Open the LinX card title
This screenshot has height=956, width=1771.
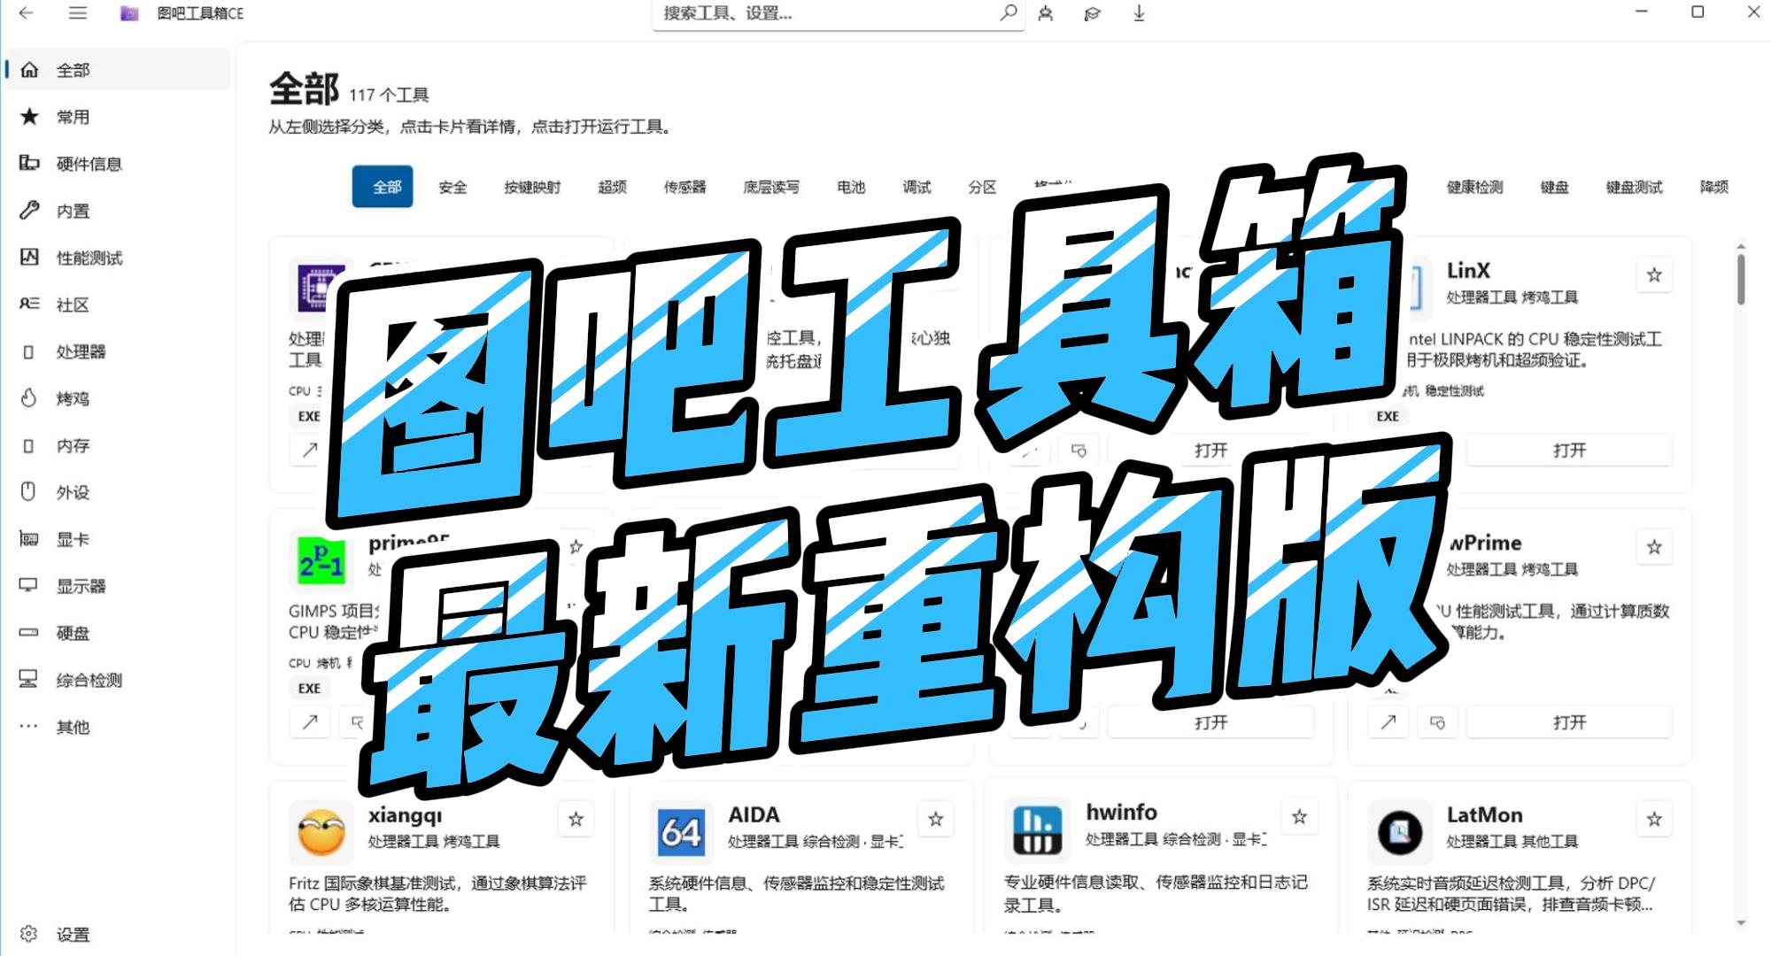tap(1468, 271)
